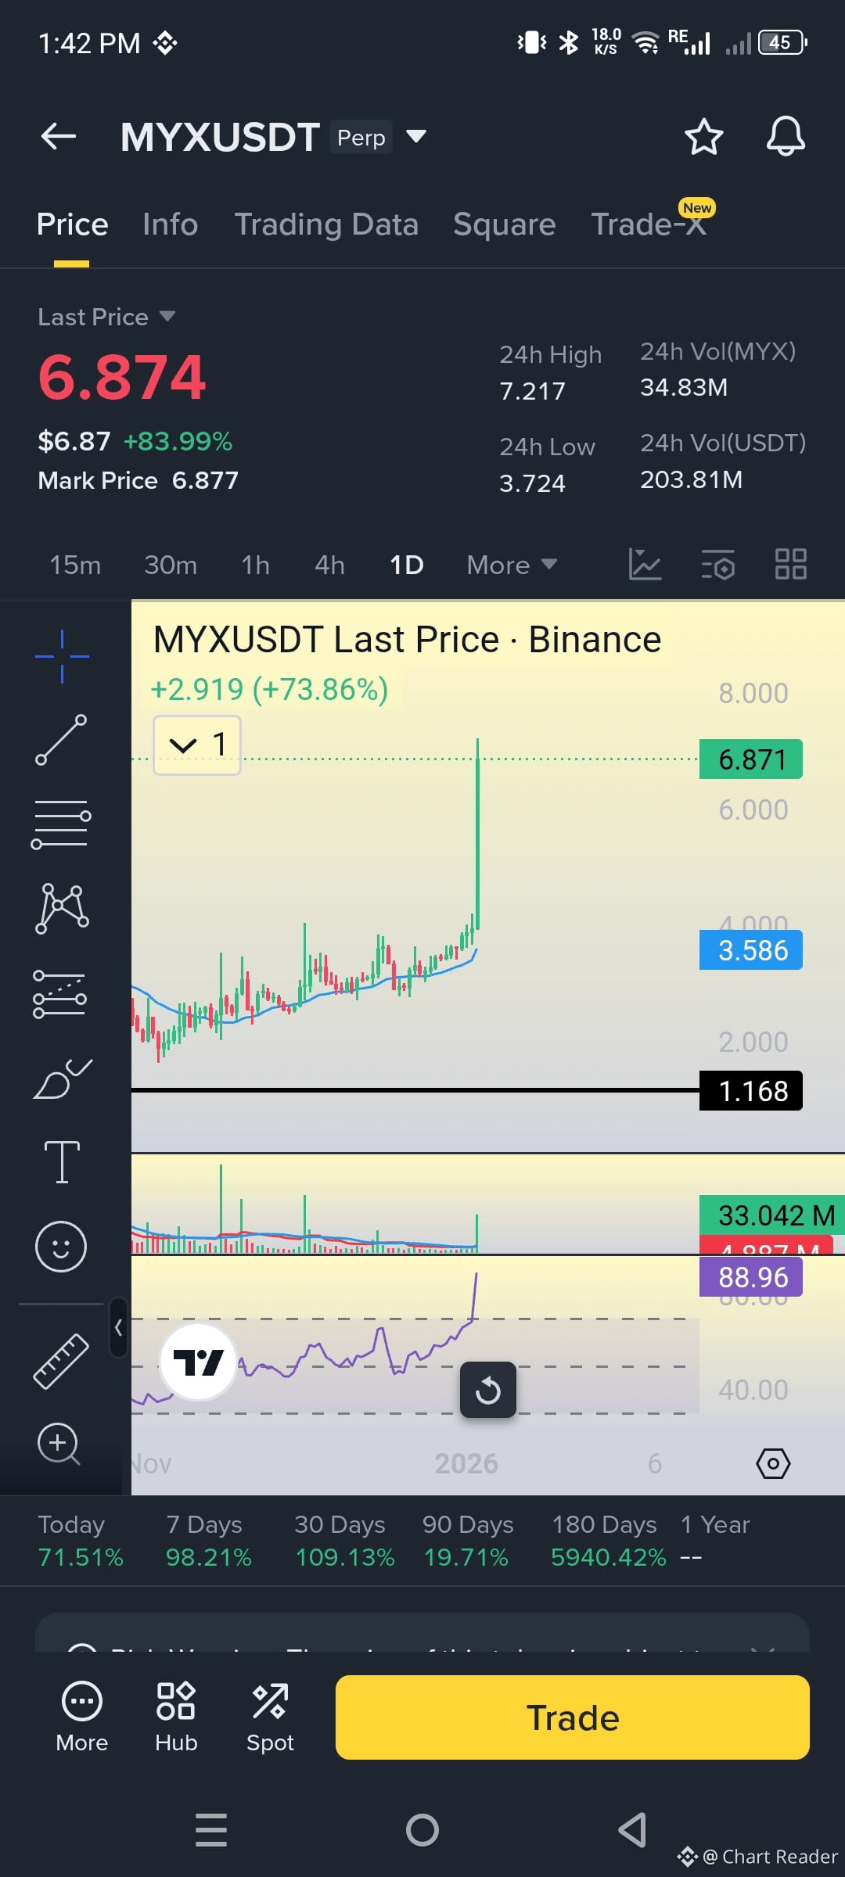Tap the 180 Days 5940.42% performance

(x=608, y=1541)
